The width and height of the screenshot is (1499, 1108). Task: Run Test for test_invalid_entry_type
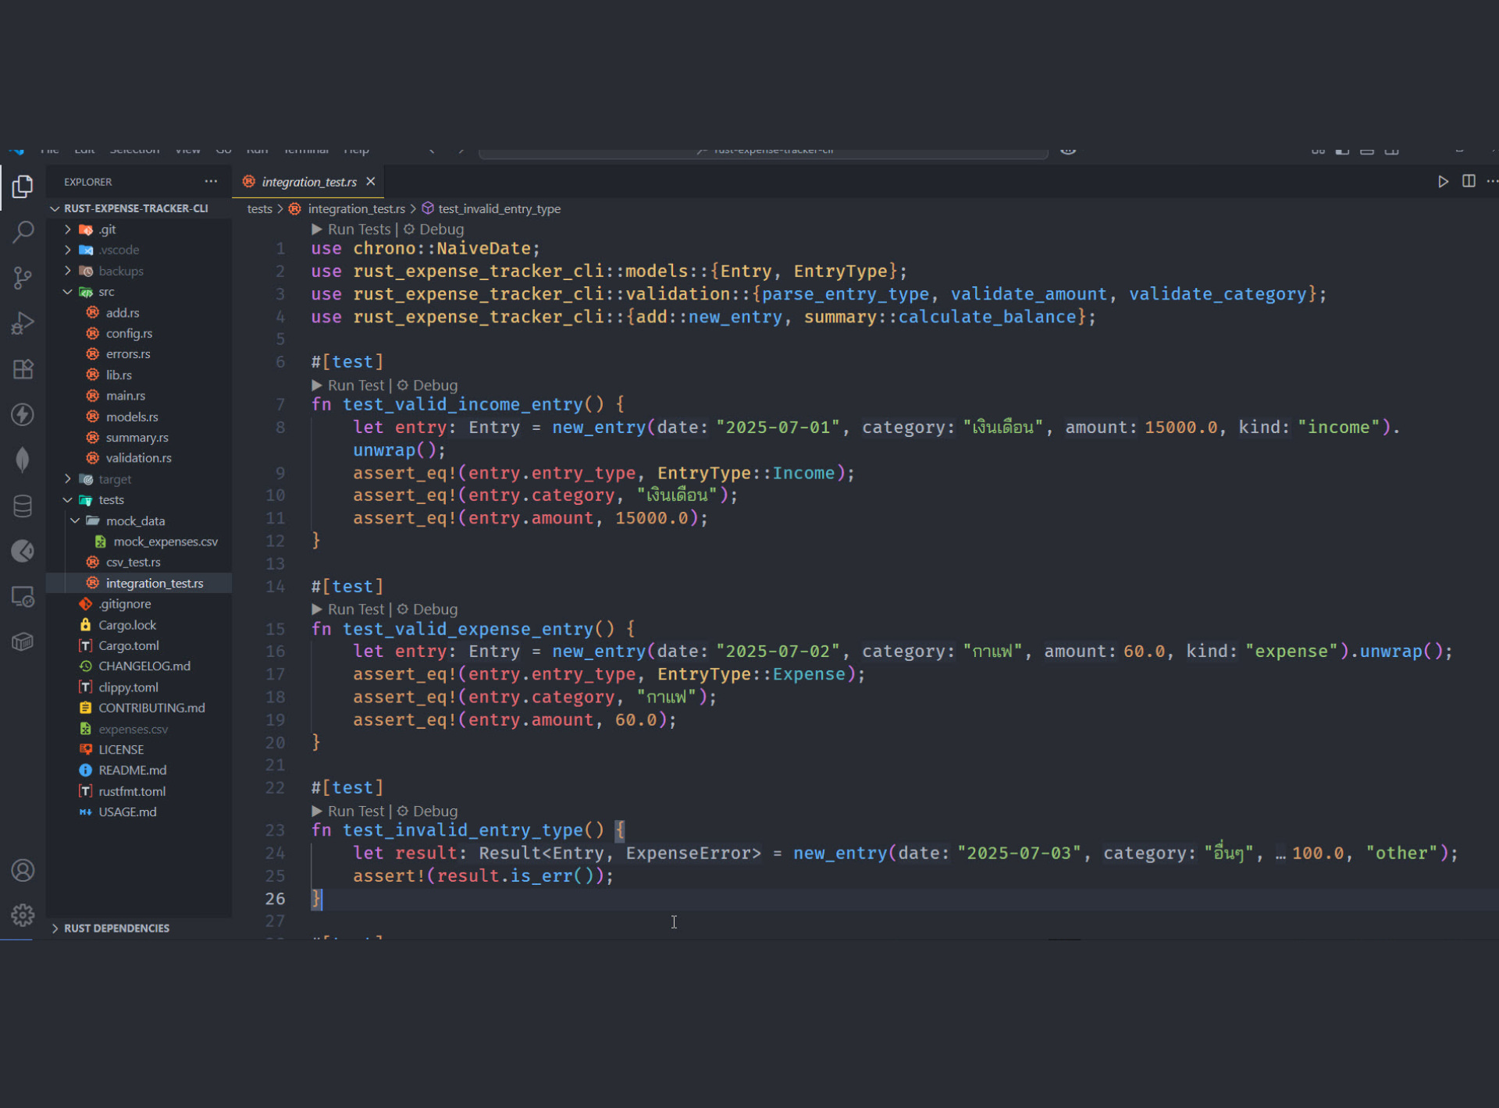point(348,811)
